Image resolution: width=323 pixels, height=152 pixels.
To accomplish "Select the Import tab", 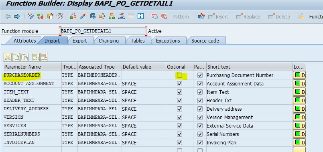I will point(52,41).
